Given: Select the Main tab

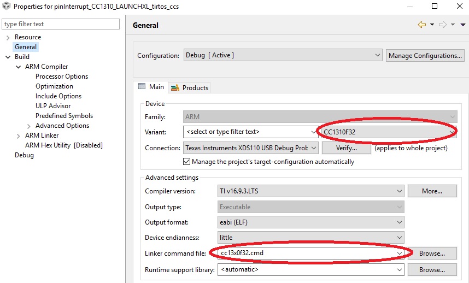Looking at the screenshot, I should click(x=151, y=87).
